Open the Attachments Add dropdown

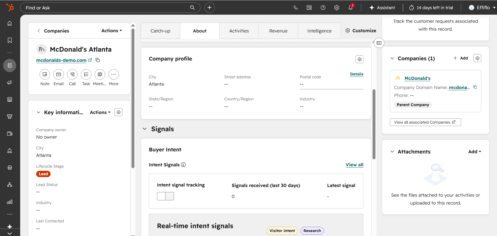[x=475, y=152]
